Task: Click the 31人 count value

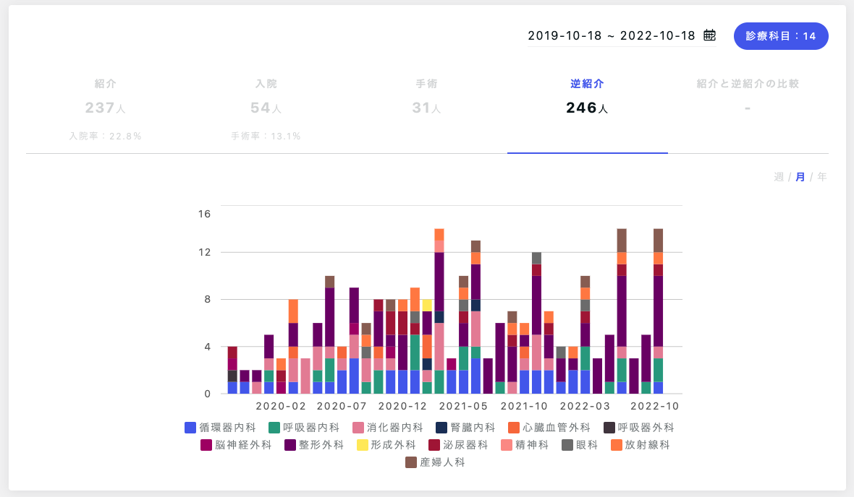Action: [426, 108]
